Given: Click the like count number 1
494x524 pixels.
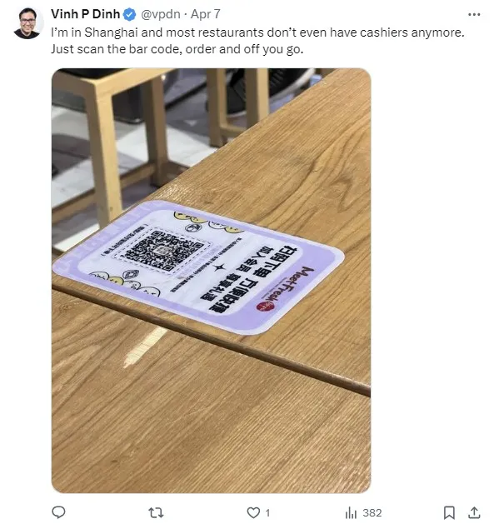Looking at the screenshot, I should (267, 512).
